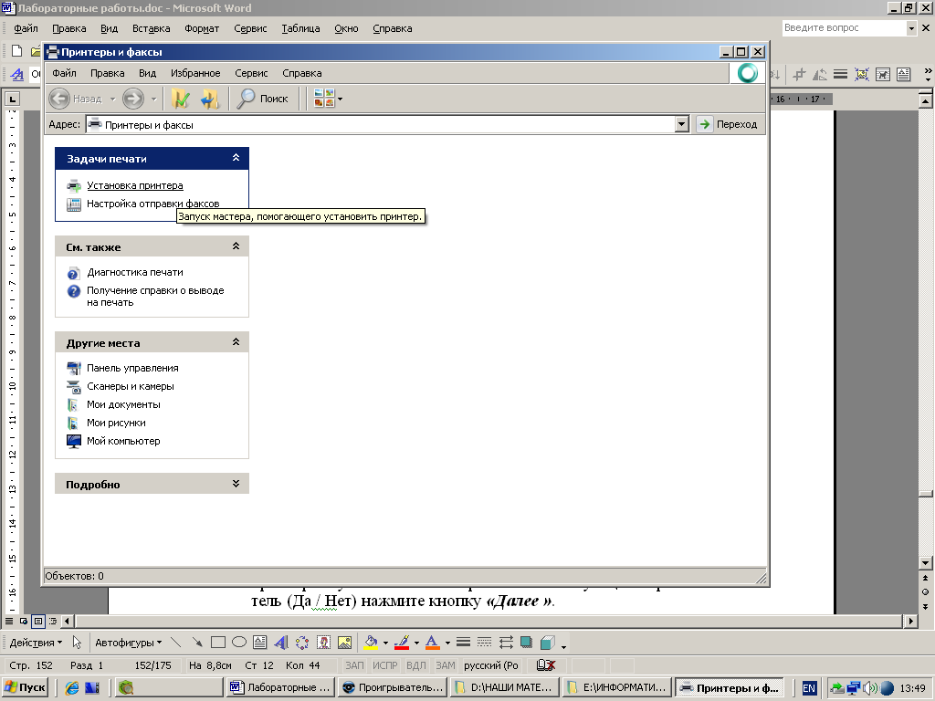
Task: Open Сервис menu in Printers window
Action: 251,73
